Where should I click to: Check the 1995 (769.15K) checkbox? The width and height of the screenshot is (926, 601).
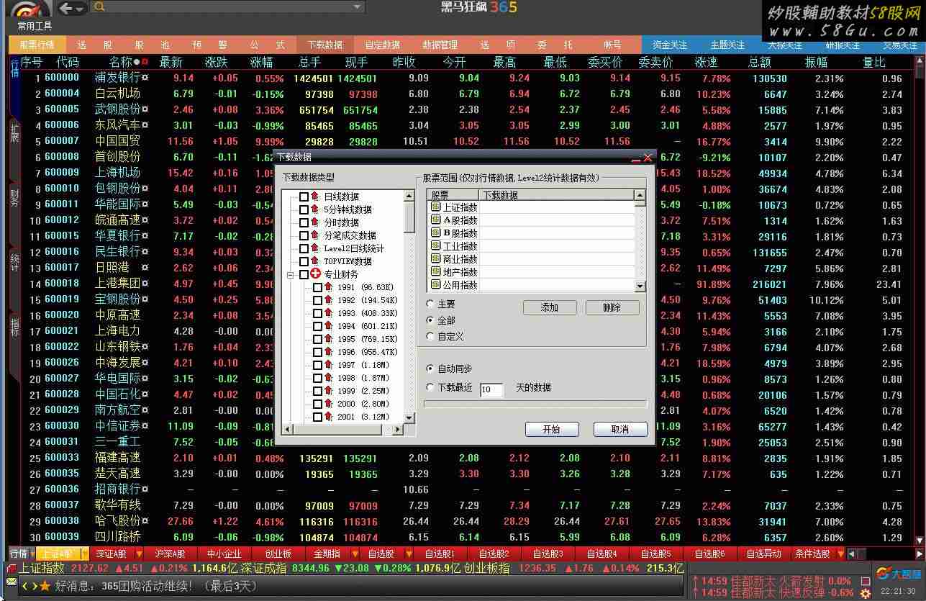[x=317, y=339]
